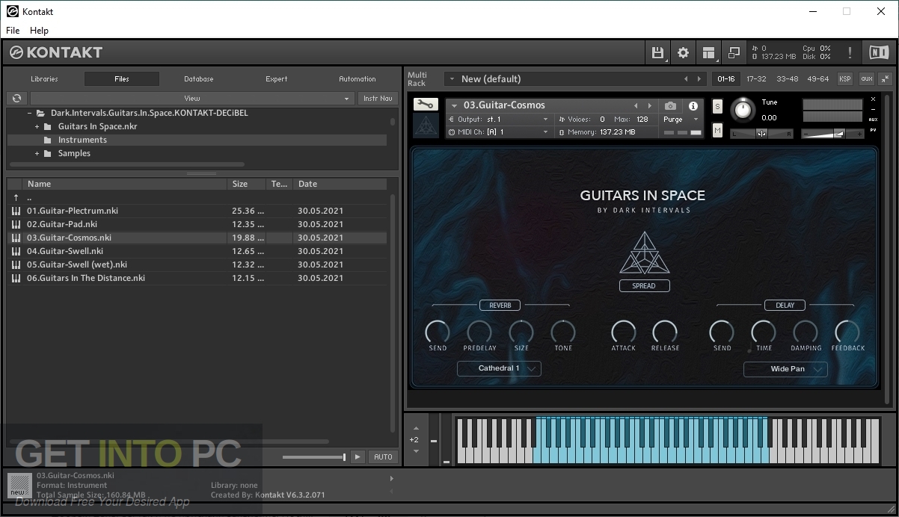Click the camera snapshot view icon
This screenshot has width=899, height=517.
point(671,106)
